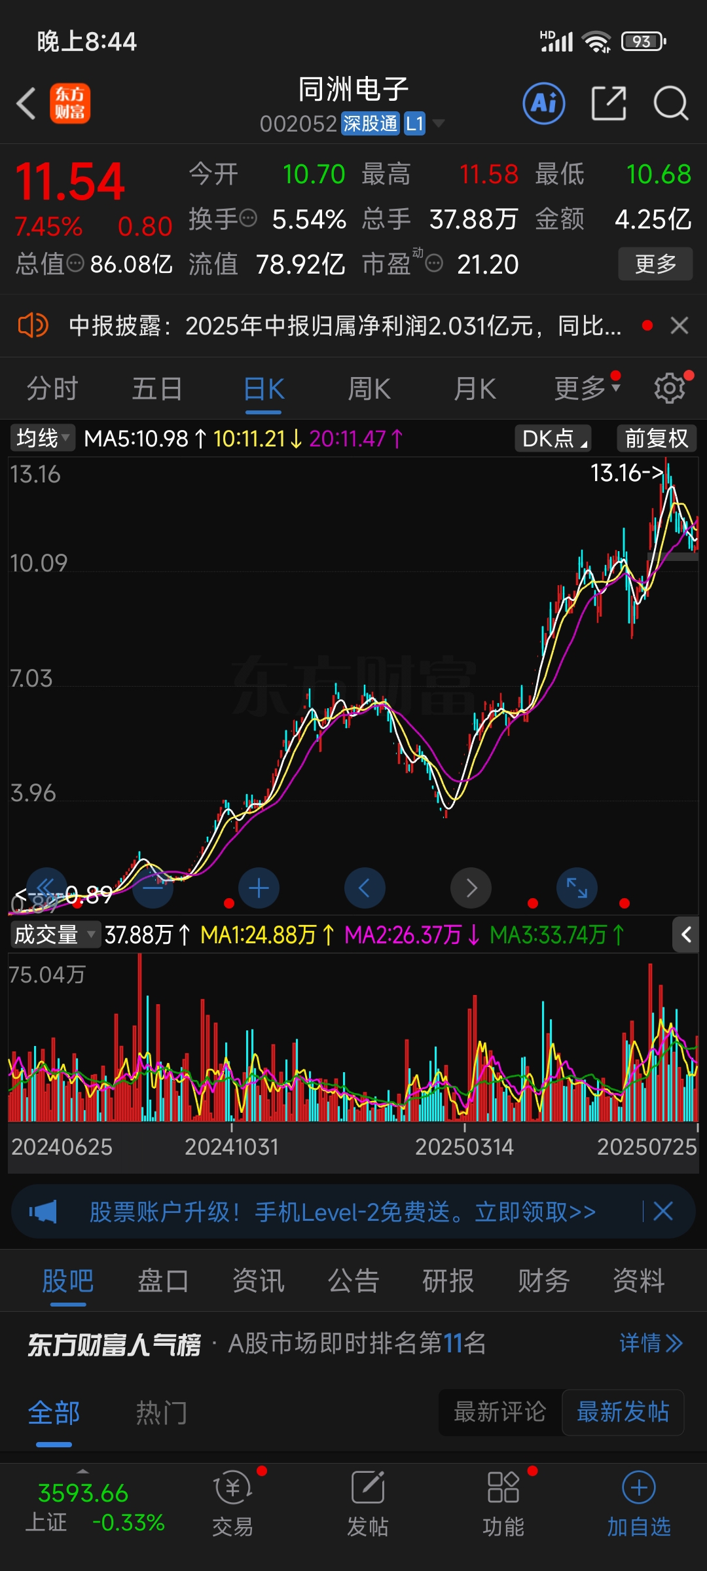The image size is (707, 1571).
Task: Open the 公告 announcements tab
Action: [353, 1280]
